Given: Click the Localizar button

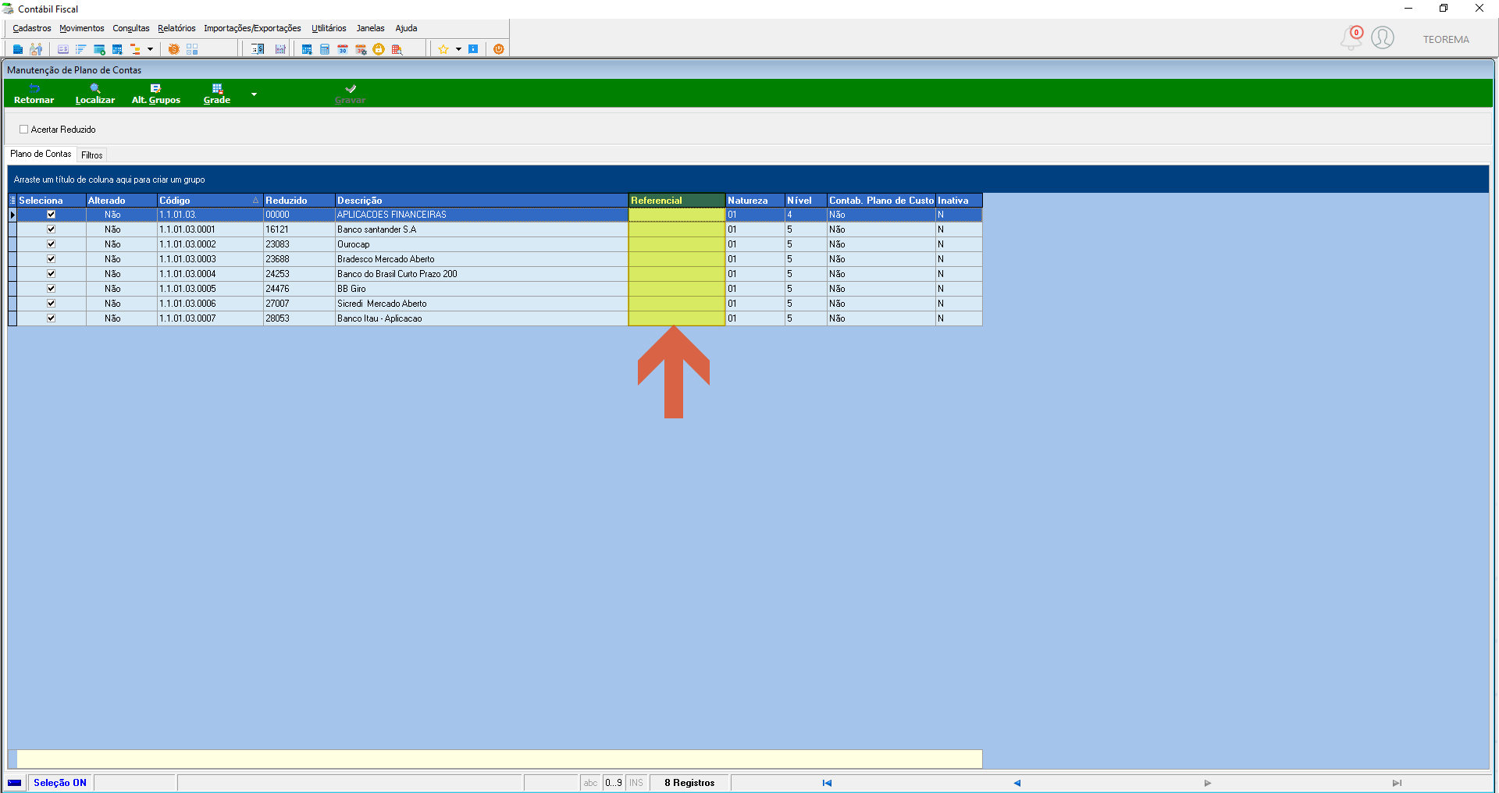Looking at the screenshot, I should coord(95,94).
